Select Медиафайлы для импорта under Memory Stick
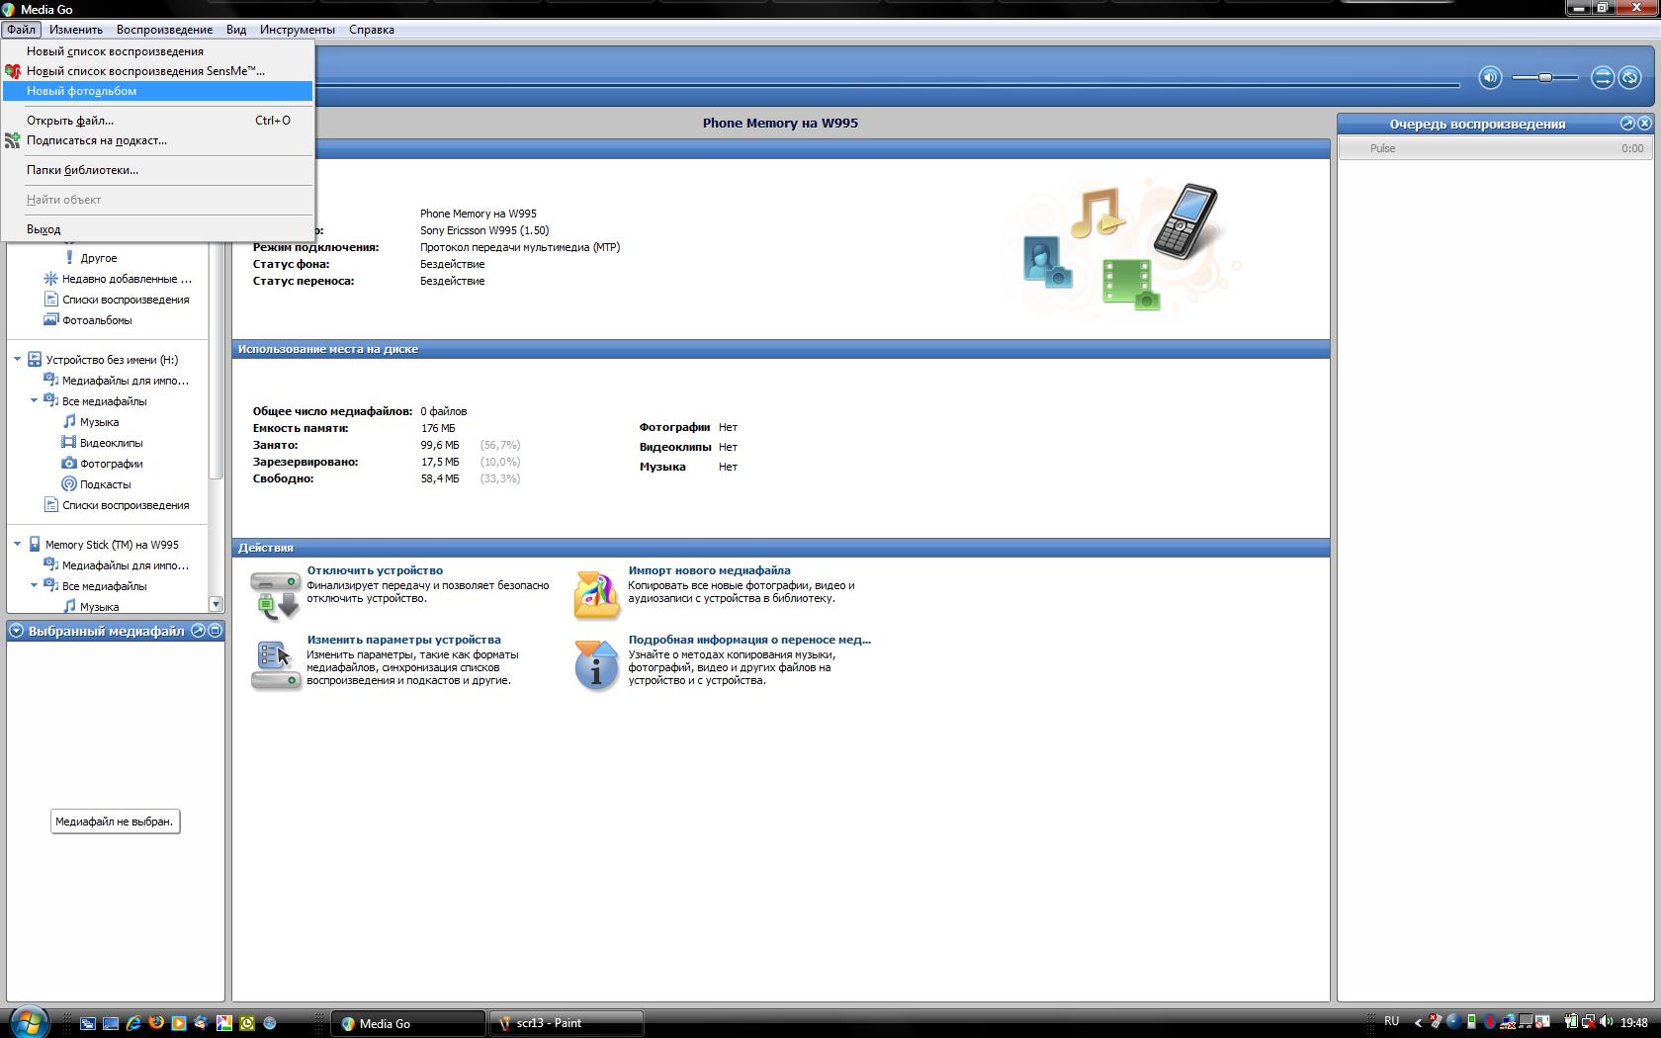The width and height of the screenshot is (1661, 1038). pyautogui.click(x=126, y=565)
